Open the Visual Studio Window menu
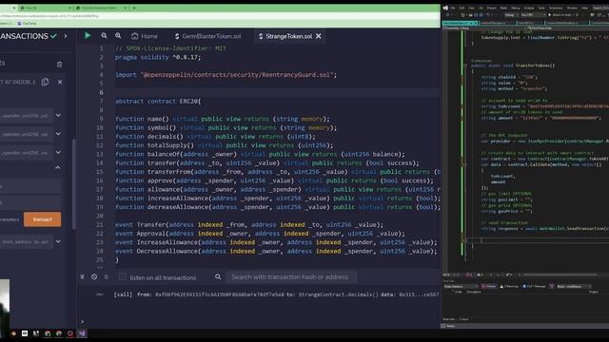 [x=572, y=8]
